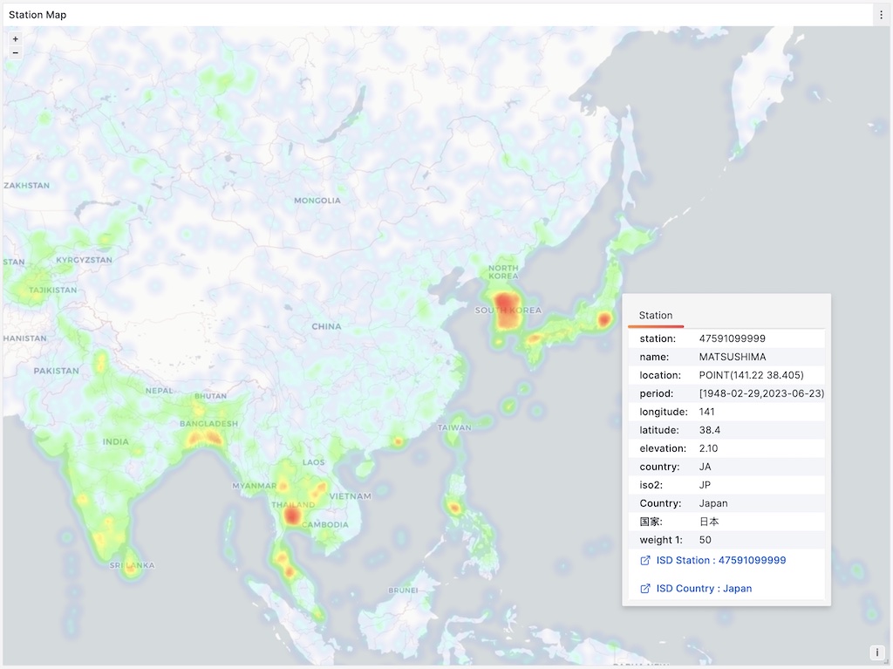Click the 国家 row showing 日本
Screen dimensions: 893x669
click(708, 522)
